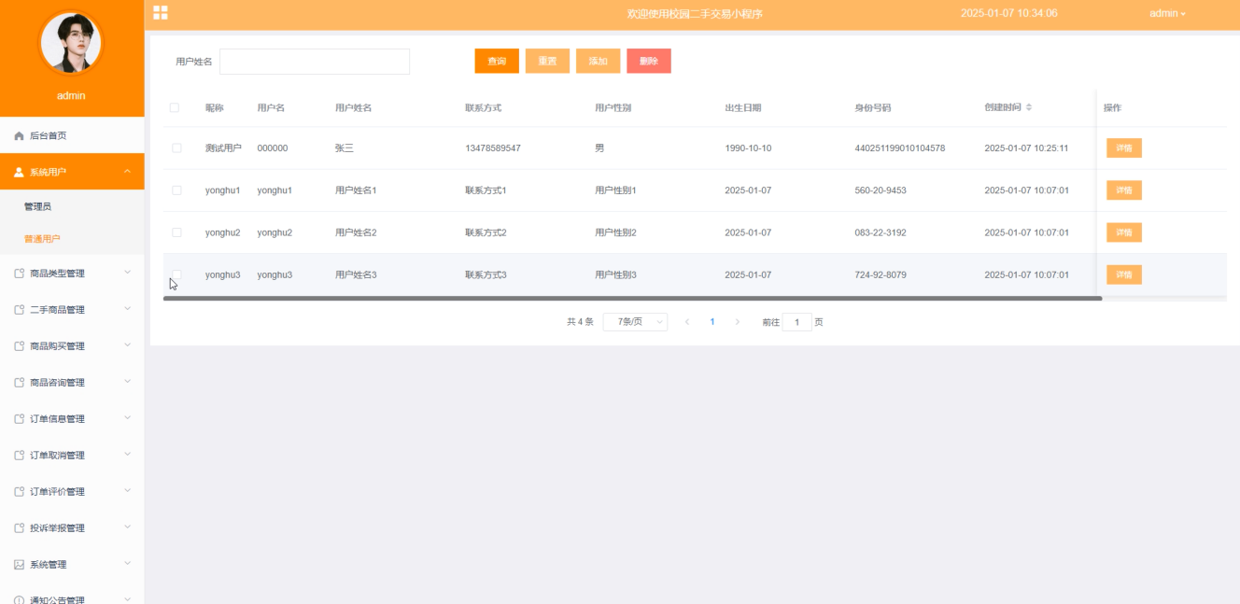Viewport: 1240px width, 604px height.
Task: Click the 重置 reset button
Action: pos(547,61)
